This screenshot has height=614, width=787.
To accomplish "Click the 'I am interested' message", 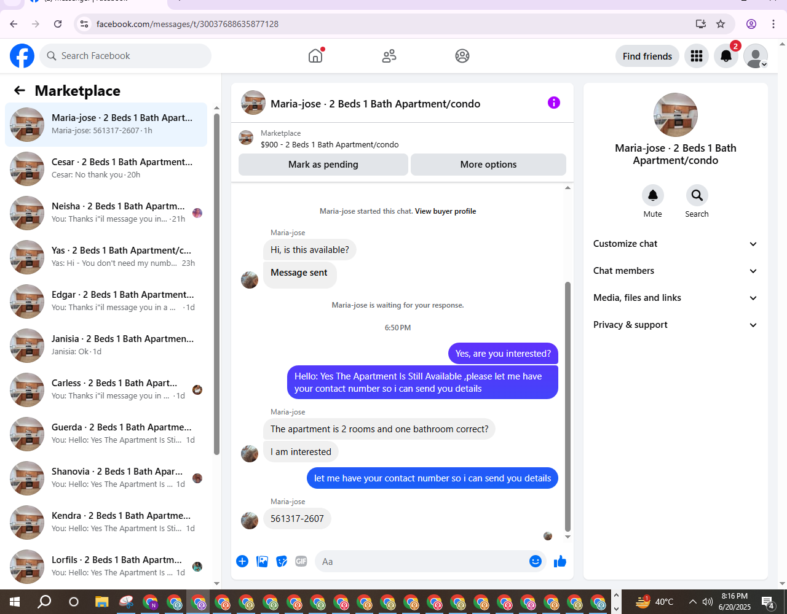I will pos(301,452).
